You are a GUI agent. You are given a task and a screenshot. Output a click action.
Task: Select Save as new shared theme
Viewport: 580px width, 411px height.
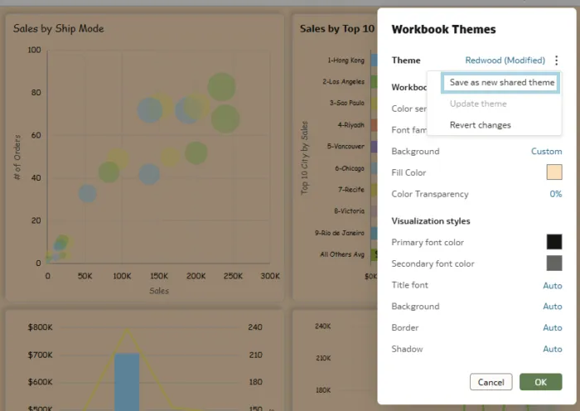coord(501,83)
